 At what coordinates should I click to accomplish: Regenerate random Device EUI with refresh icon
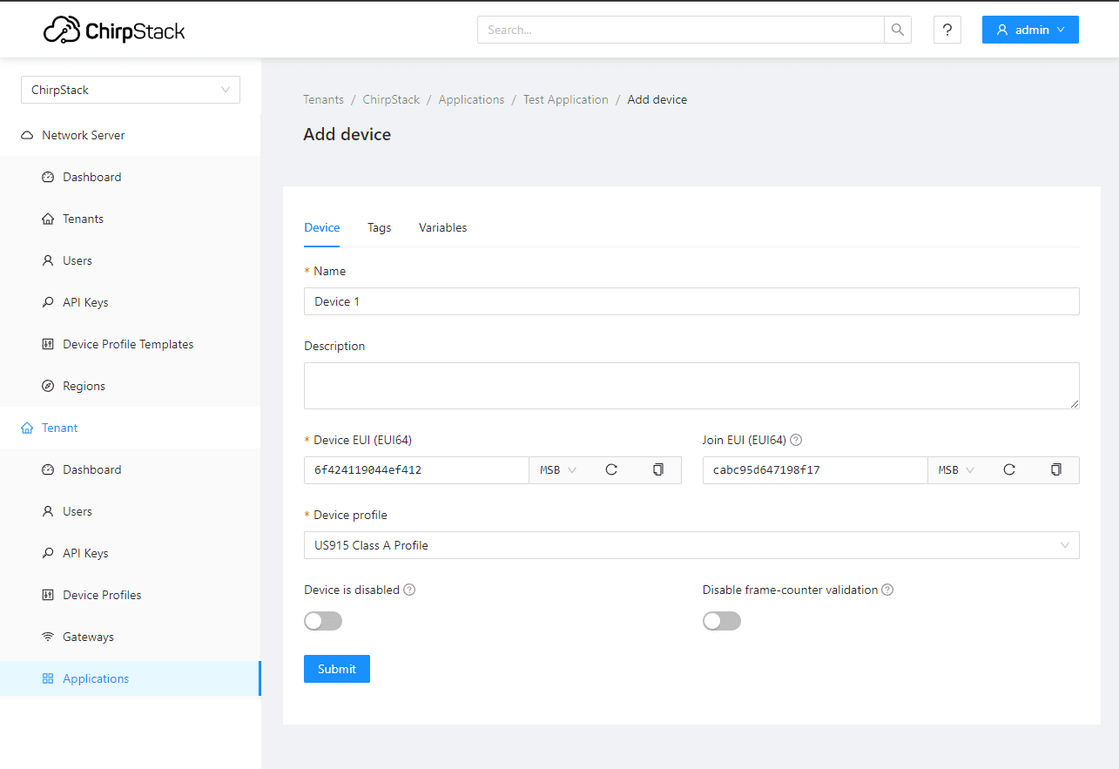tap(611, 470)
